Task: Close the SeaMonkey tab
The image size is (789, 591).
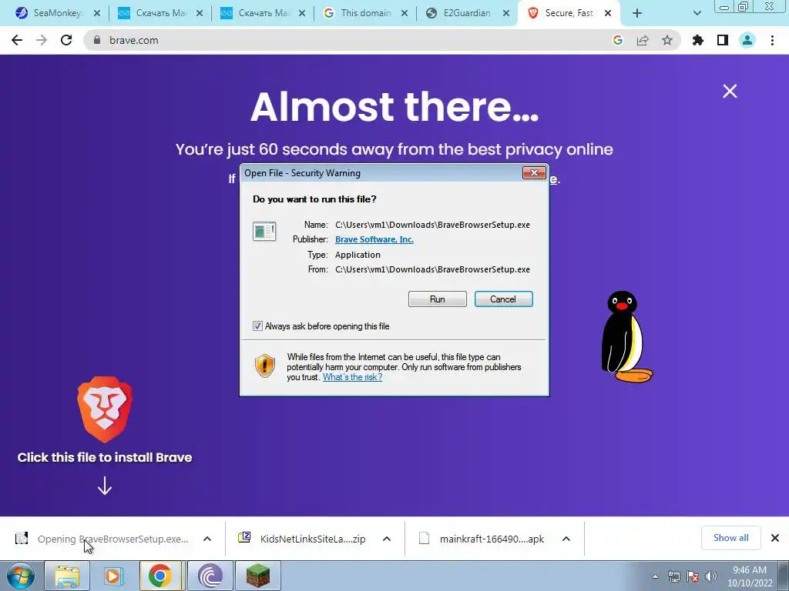Action: point(97,14)
